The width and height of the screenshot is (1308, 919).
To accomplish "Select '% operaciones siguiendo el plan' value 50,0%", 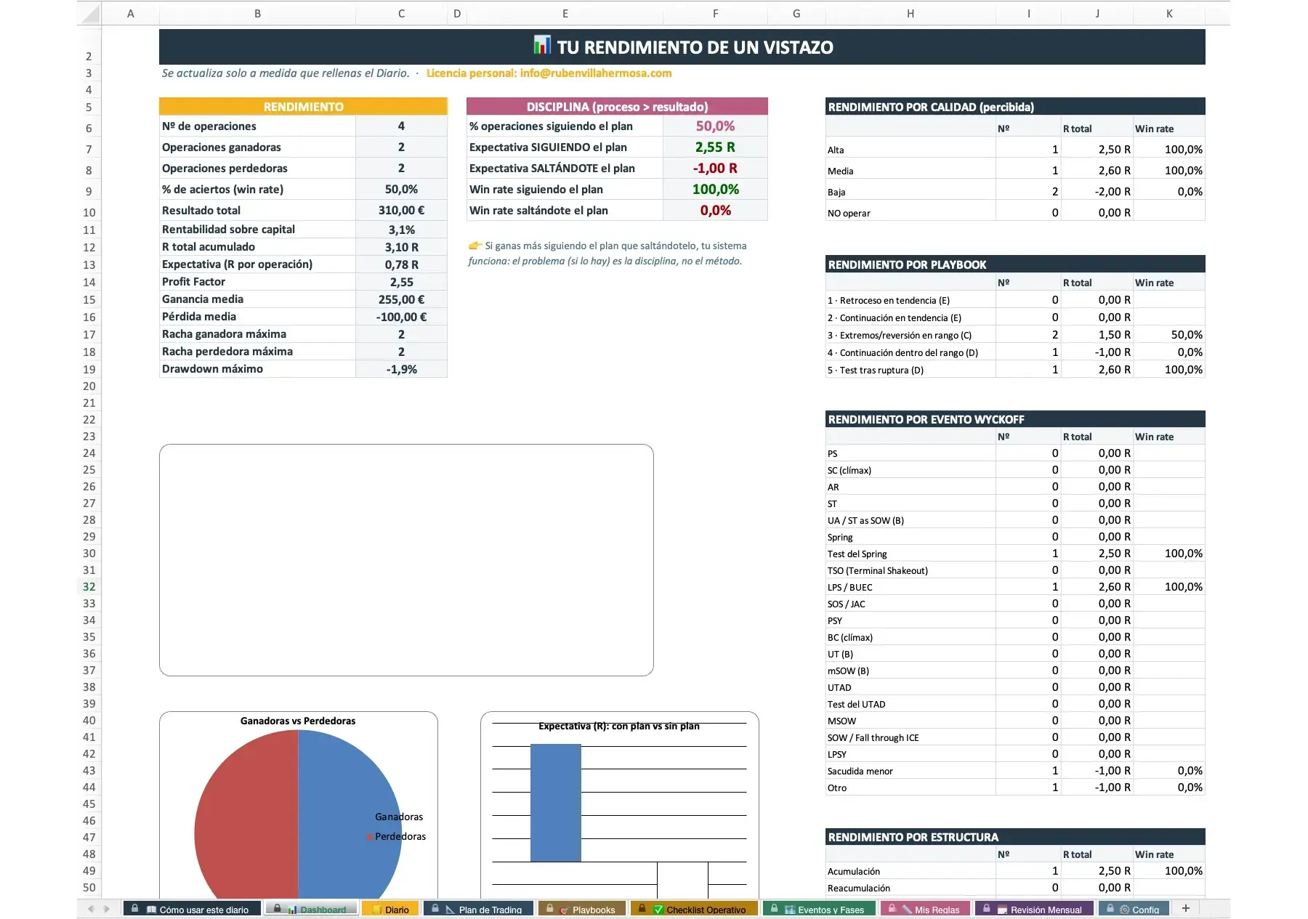I will [x=715, y=126].
